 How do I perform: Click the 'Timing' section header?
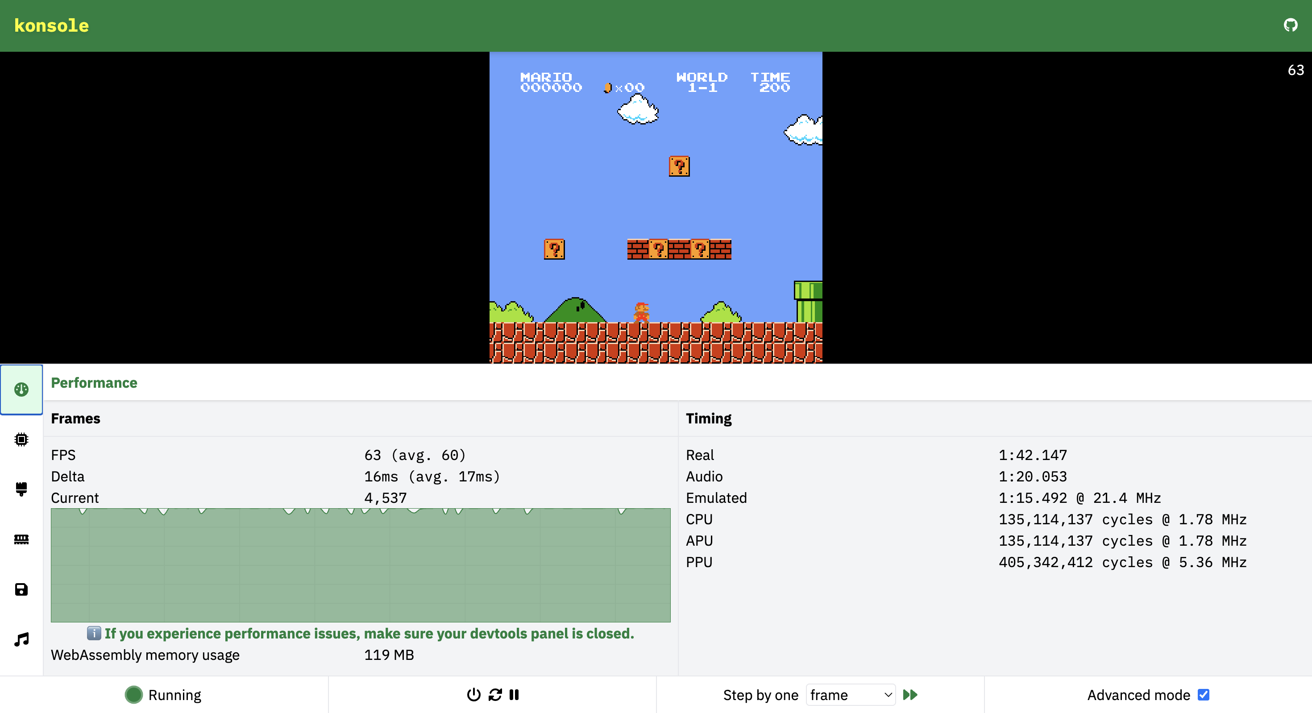click(709, 418)
